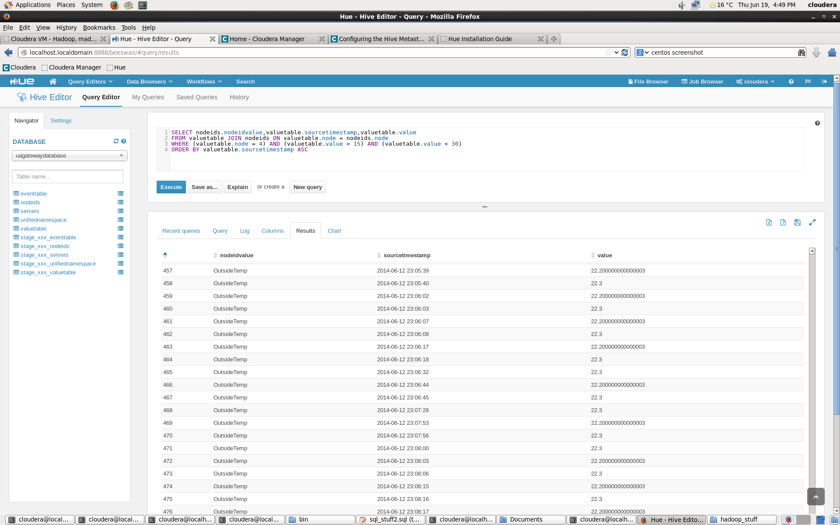Sort by sourcetimestamp column
The height and width of the screenshot is (525, 840).
coord(406,255)
